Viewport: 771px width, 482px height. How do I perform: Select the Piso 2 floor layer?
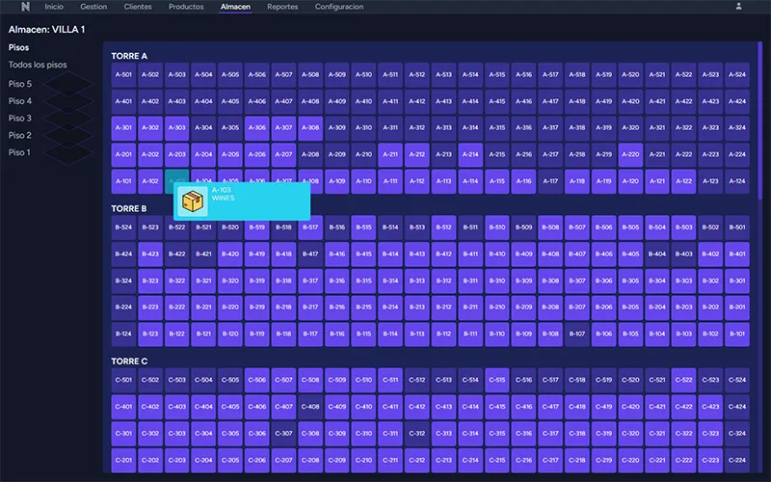(x=20, y=136)
